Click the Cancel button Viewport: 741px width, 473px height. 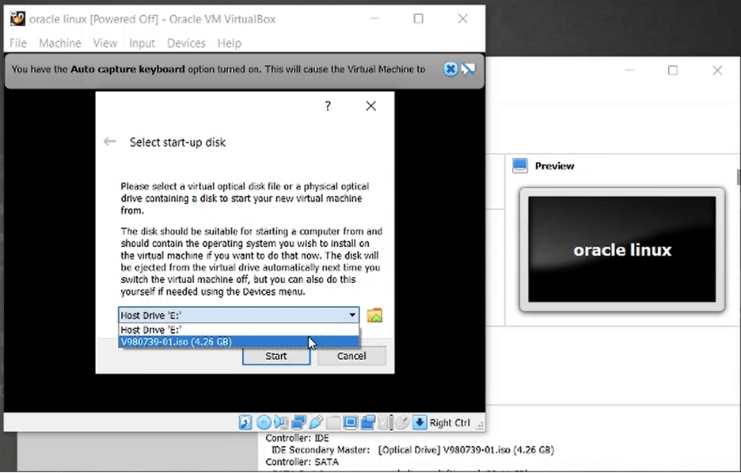point(351,356)
